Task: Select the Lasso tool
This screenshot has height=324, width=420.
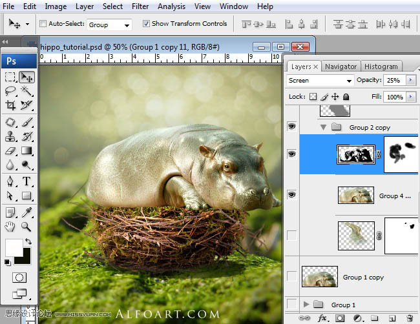Action: (x=11, y=91)
